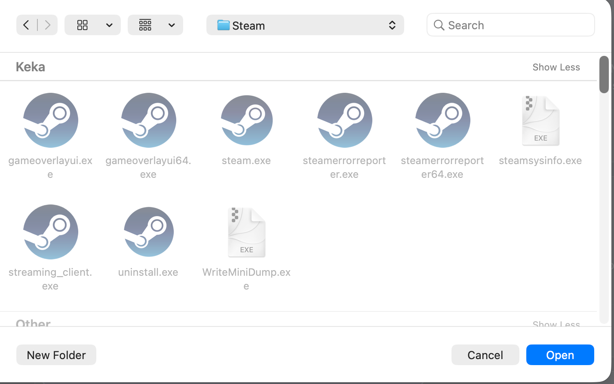Screen dimensions: 614x384
Task: Select the steamerrorreporter.exe icon
Action: coord(345,120)
